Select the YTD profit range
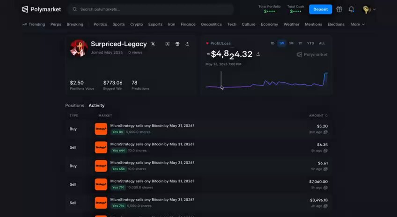397x217 pixels. 310,43
